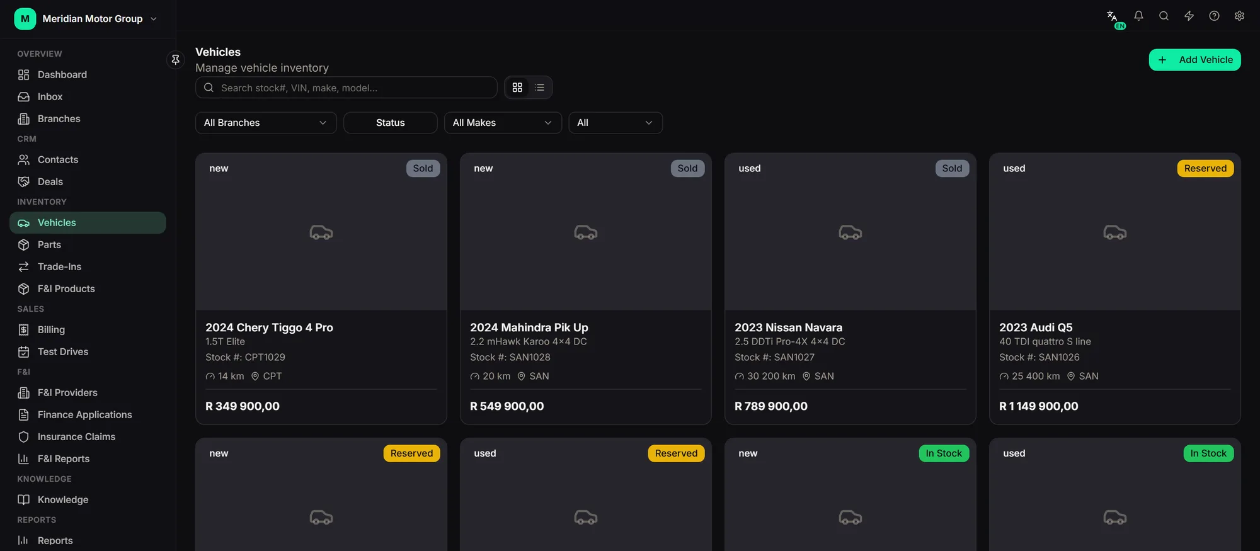Screen dimensions: 1260x551
Task: Click the search magnifier in top bar
Action: 1164,16
